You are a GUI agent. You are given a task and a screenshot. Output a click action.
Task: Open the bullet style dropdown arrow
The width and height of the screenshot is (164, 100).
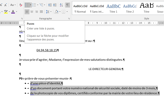(30, 5)
